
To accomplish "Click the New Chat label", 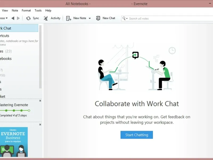I will point(109,18).
